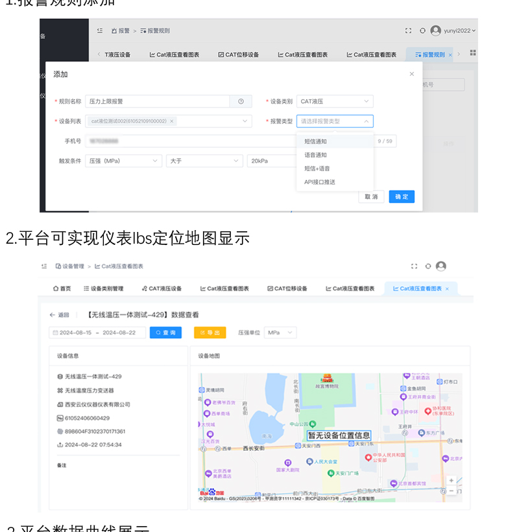Click the 规则名称 input field
This screenshot has width=519, height=532.
pyautogui.click(x=158, y=101)
